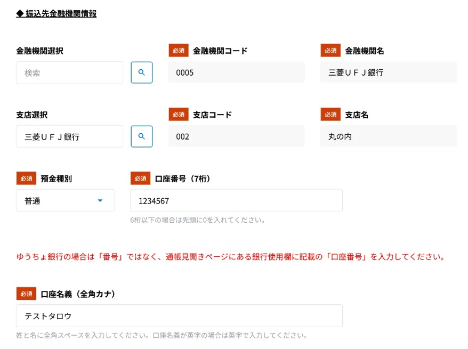Click the 必須 badge next to 口座名義
The height and width of the screenshot is (349, 468).
click(26, 294)
